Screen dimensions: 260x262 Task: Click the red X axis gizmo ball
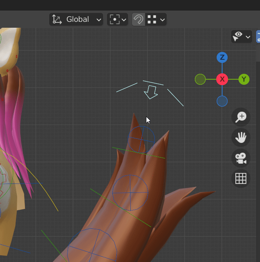(222, 79)
